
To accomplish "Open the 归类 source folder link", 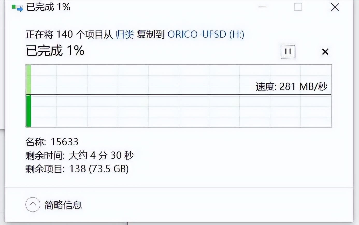I will pyautogui.click(x=125, y=34).
